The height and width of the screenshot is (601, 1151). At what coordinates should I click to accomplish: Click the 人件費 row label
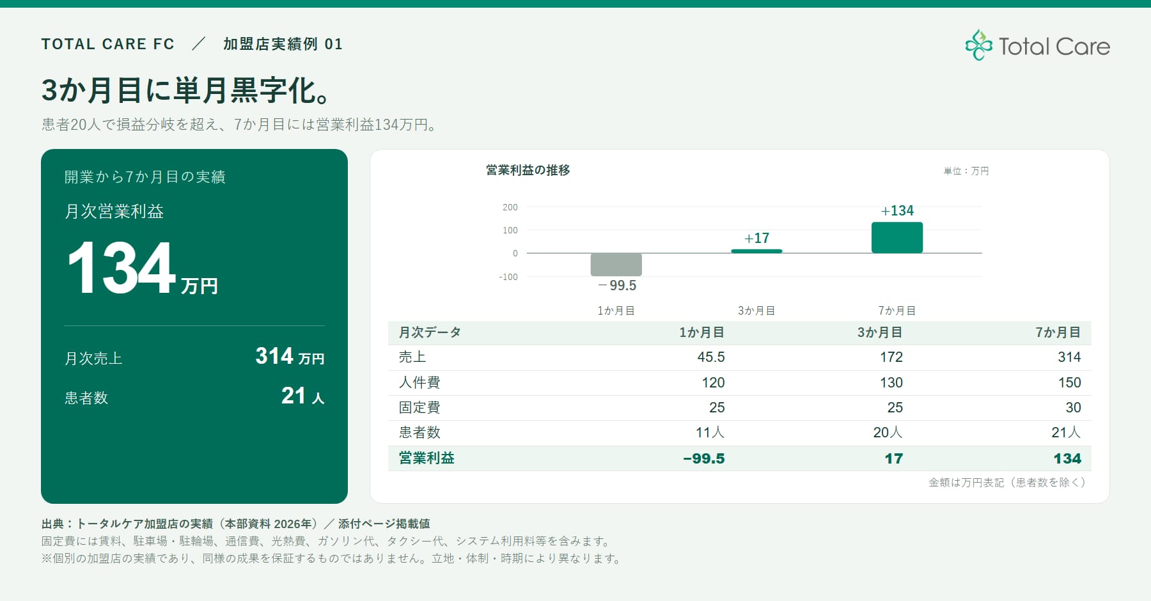point(419,382)
